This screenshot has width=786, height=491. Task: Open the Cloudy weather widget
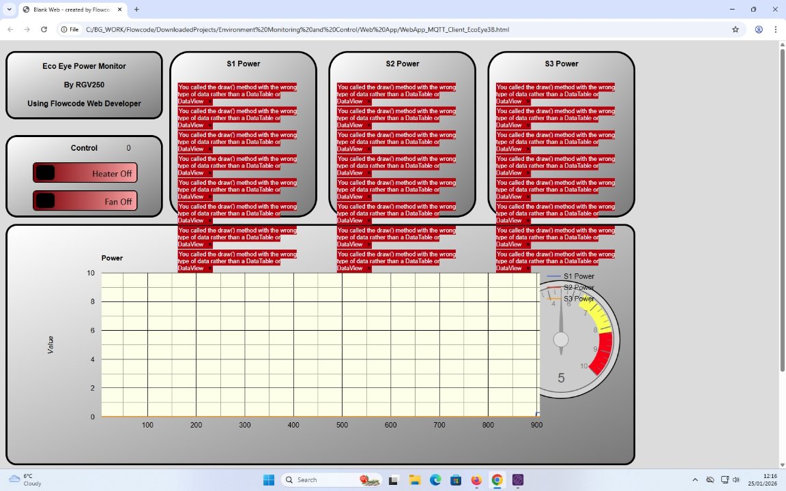tap(25, 479)
